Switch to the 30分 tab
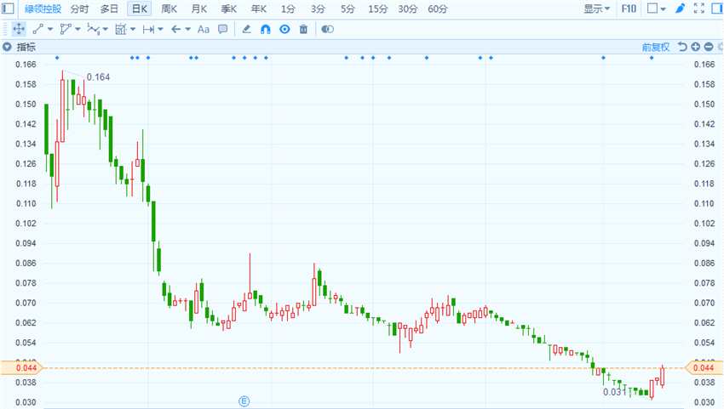Image resolution: width=724 pixels, height=409 pixels. 408,9
